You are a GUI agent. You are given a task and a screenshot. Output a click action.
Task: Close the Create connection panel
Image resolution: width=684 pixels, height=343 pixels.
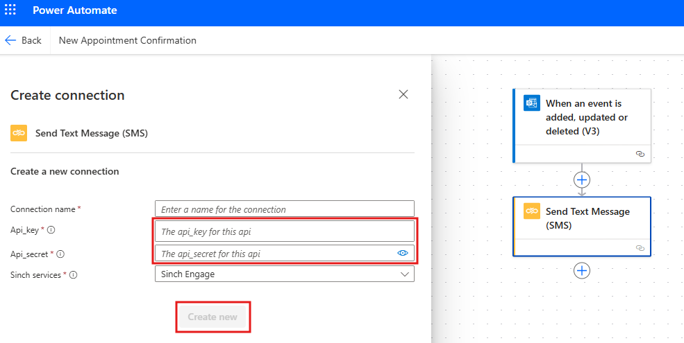pyautogui.click(x=403, y=94)
